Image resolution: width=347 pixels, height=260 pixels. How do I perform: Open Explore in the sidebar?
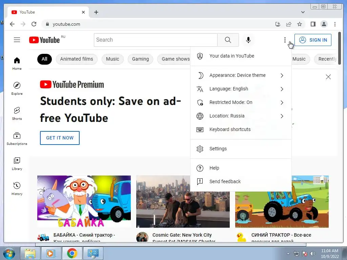(x=17, y=88)
